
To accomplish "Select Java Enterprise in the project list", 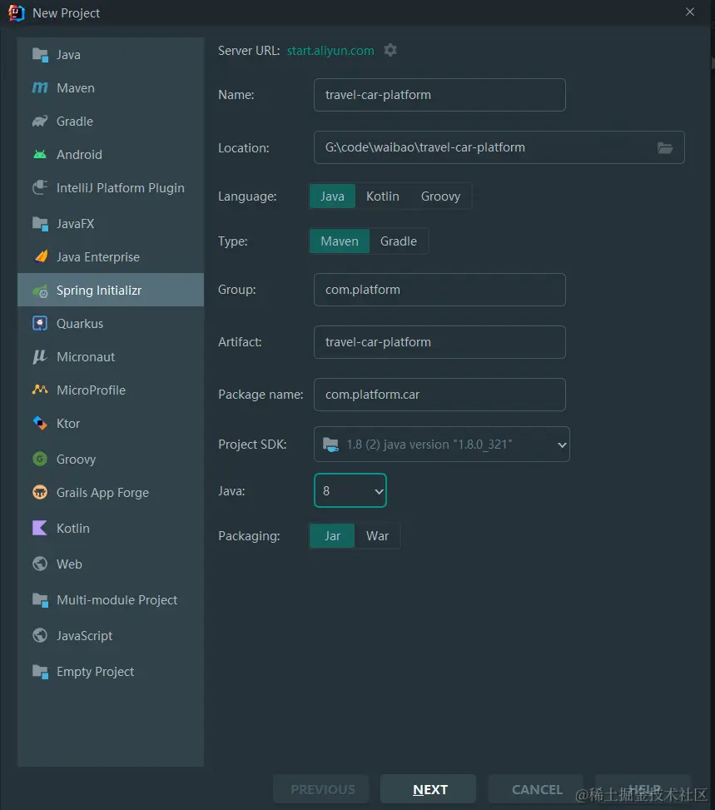I will click(x=97, y=257).
